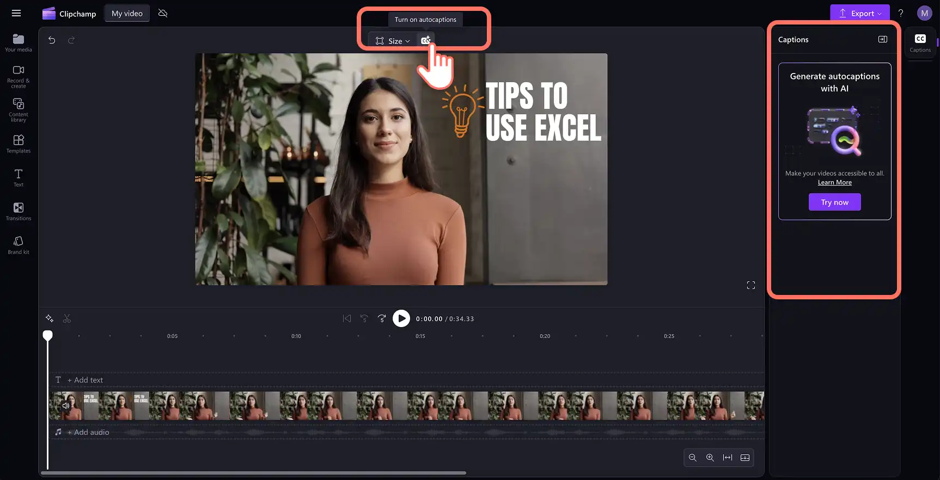Viewport: 940px width, 480px height.
Task: Mute the video clip audio on timeline
Action: click(66, 405)
